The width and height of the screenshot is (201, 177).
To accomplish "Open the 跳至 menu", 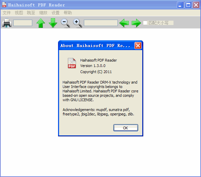I will click(31, 13).
